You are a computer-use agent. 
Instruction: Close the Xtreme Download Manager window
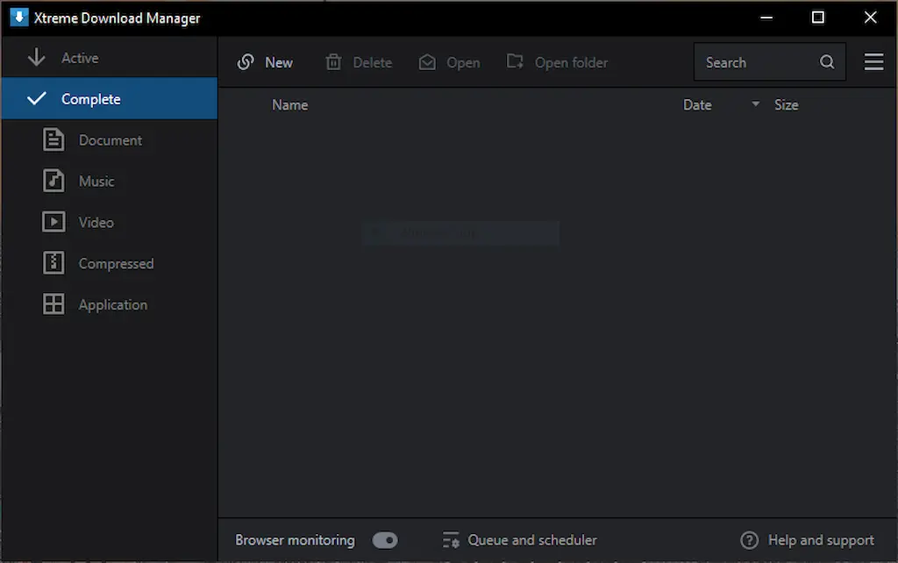[870, 18]
